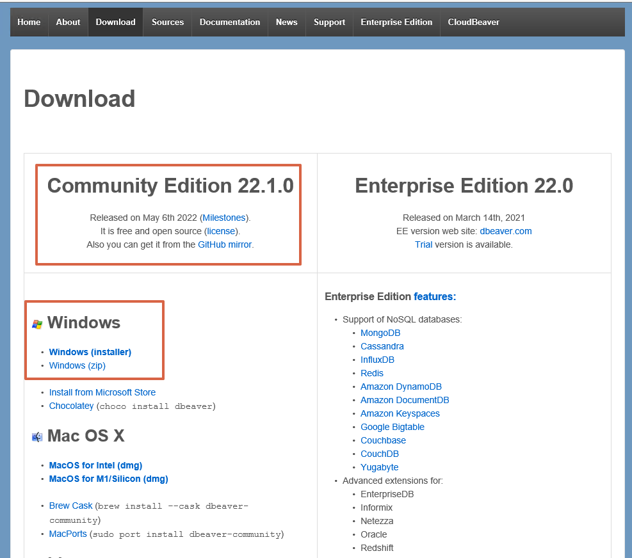Open Install from Microsoft Store link
This screenshot has width=632, height=558.
[102, 392]
